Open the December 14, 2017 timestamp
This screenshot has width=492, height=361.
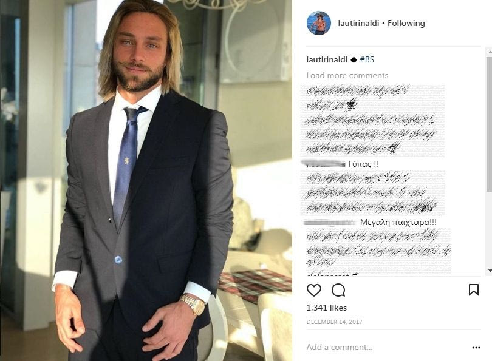pos(334,322)
